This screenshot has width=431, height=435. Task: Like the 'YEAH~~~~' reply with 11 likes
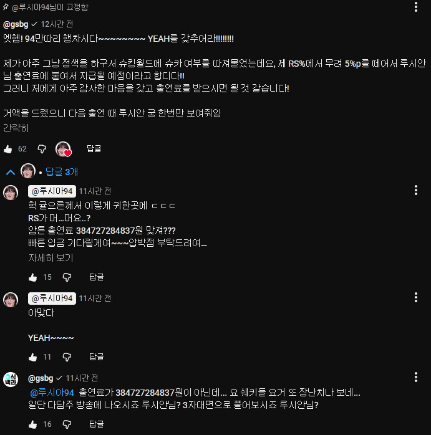[33, 356]
